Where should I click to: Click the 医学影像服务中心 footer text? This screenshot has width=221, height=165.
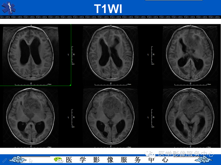click(x=117, y=160)
